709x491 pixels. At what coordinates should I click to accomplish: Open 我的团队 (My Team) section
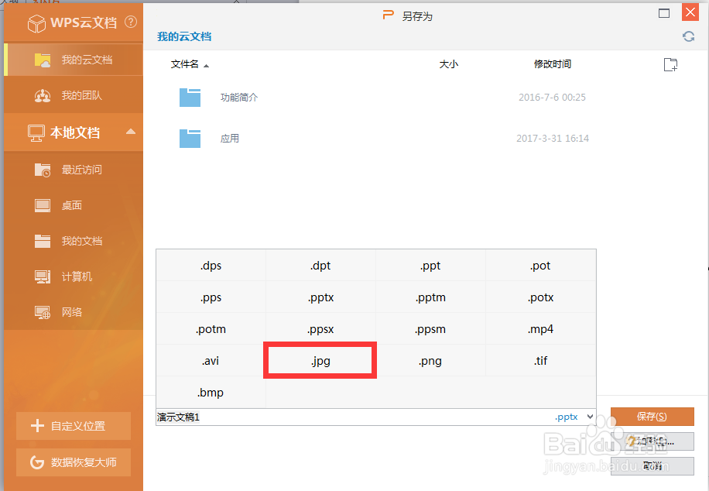click(x=74, y=95)
